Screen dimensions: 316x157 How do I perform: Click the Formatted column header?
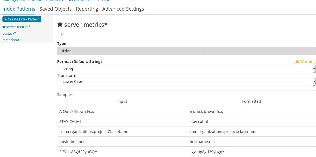click(251, 101)
